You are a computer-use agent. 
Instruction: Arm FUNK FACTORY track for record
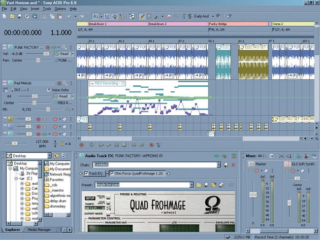48,48
